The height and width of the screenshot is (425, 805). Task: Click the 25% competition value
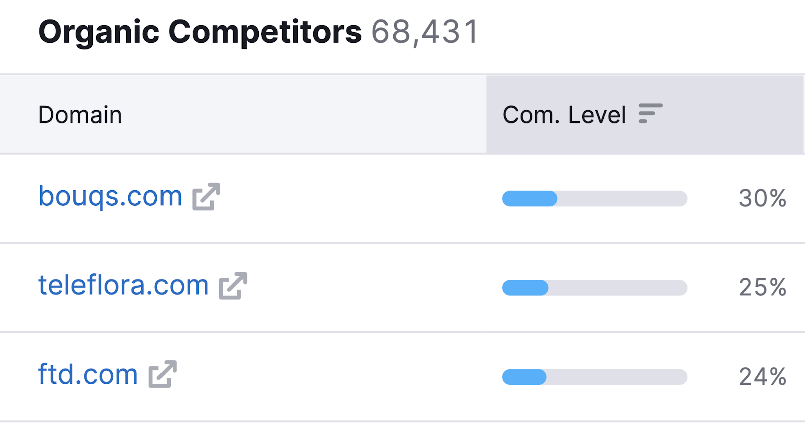tap(762, 287)
